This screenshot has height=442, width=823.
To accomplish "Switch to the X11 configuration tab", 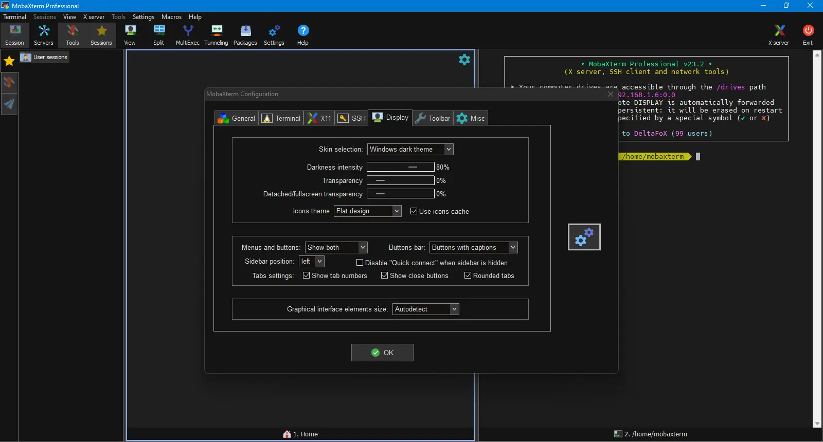I will [319, 118].
